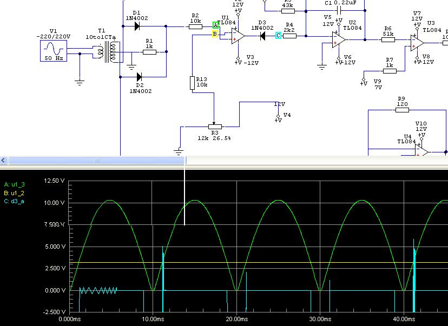Viewport: 448px width, 326px height.
Task: Select the A: u1_3 trace legend
Action: [14, 184]
